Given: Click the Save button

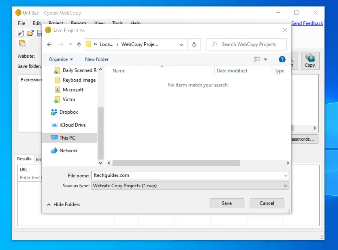Looking at the screenshot, I should pos(227,203).
